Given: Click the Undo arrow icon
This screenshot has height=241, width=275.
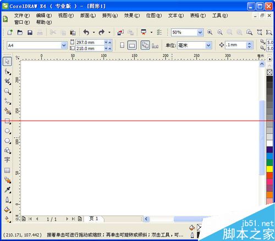Looking at the screenshot, I should tap(86, 32).
